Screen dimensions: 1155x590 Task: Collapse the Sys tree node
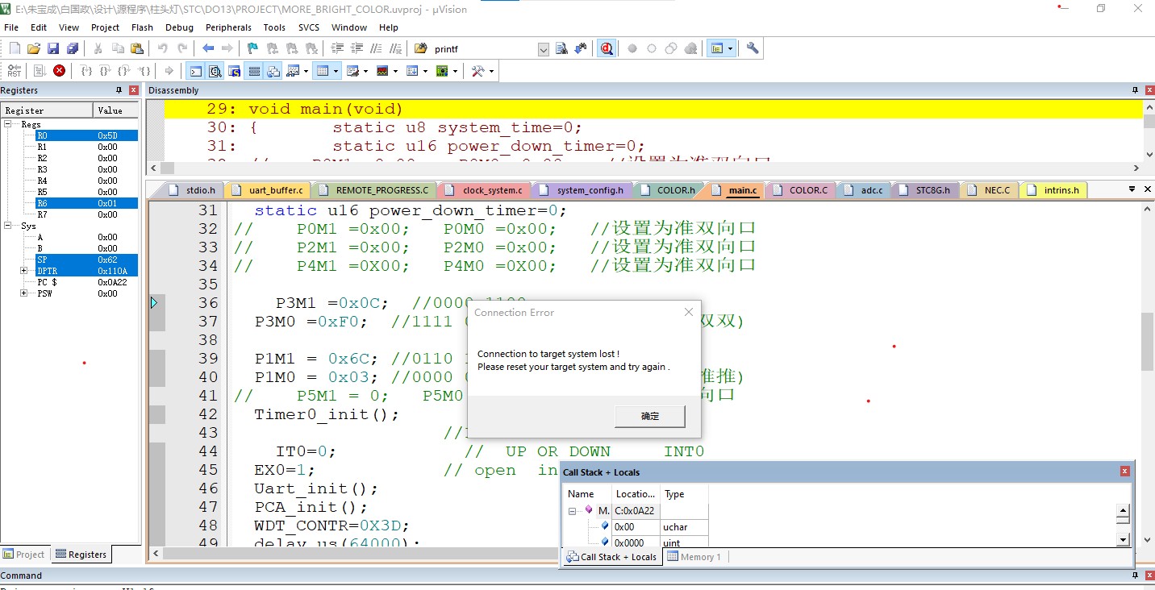click(x=8, y=226)
